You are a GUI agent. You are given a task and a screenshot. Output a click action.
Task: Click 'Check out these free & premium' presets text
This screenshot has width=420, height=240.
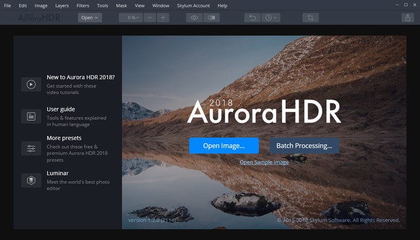click(x=77, y=153)
